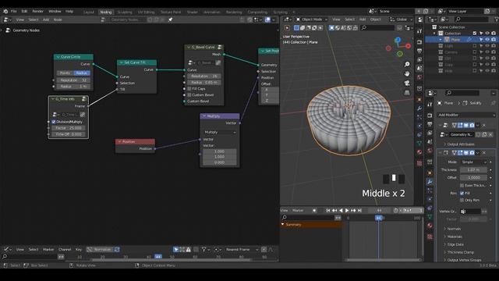Viewport: 499px width, 281px height.
Task: Select the Plane row in outliner
Action: point(461,40)
